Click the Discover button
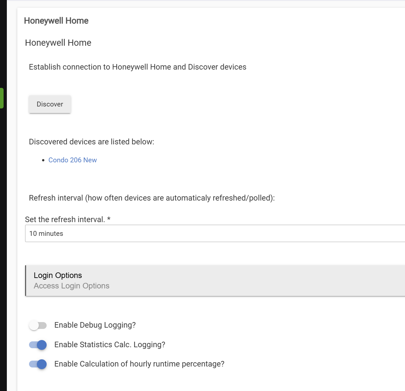The width and height of the screenshot is (405, 391). (50, 104)
